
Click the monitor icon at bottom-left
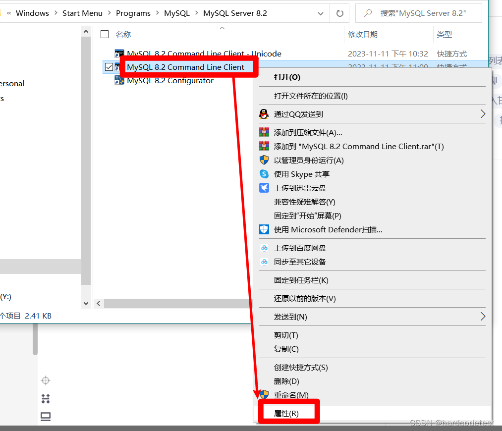[46, 417]
